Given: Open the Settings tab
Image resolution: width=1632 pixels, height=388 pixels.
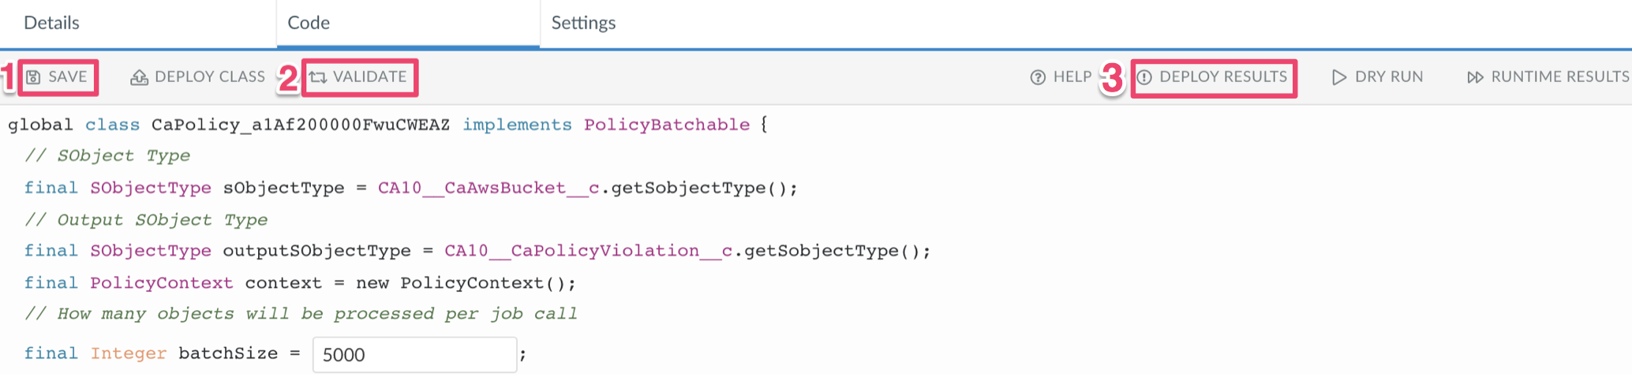Looking at the screenshot, I should coord(583,23).
